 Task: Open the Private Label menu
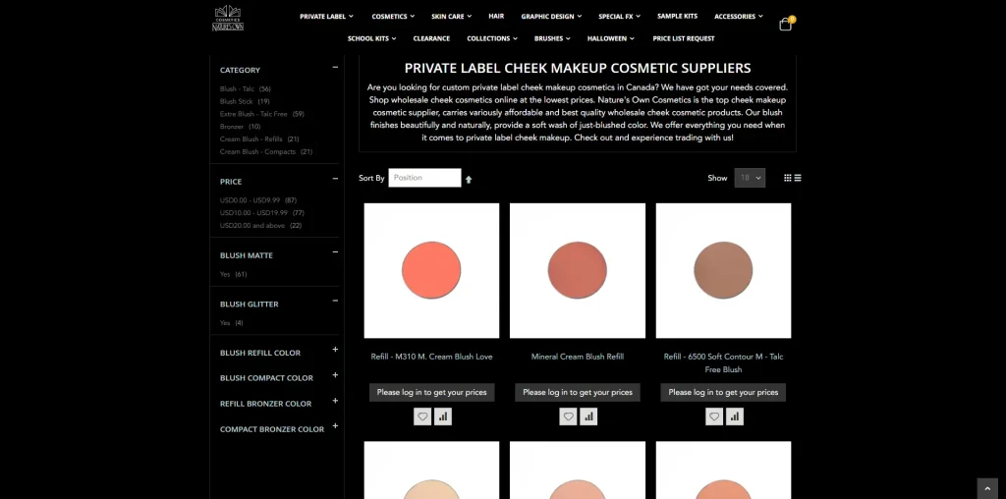pos(326,17)
